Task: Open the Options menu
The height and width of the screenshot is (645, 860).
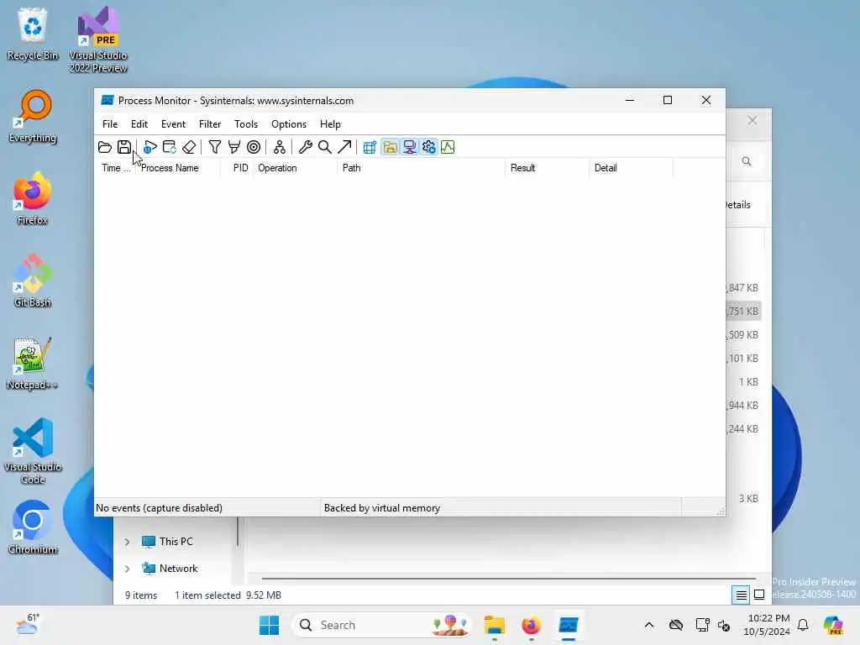Action: [x=289, y=124]
